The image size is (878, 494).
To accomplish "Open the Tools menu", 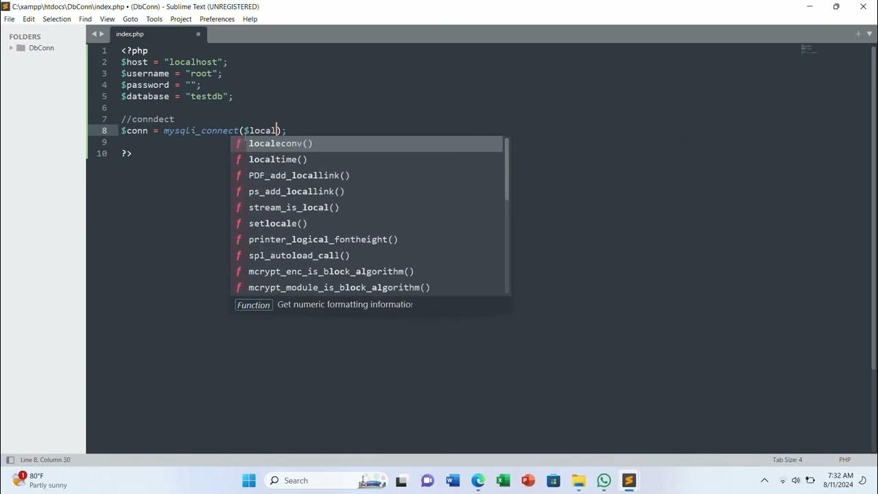I will pos(154,19).
